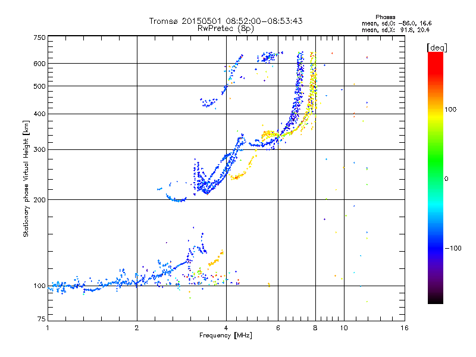Click the y-axis tick label '600'
Viewport: 476px width, 357px height.
[x=39, y=64]
